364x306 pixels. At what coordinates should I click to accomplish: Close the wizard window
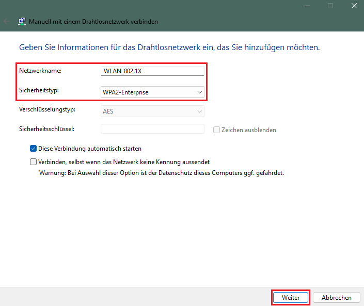pyautogui.click(x=354, y=6)
